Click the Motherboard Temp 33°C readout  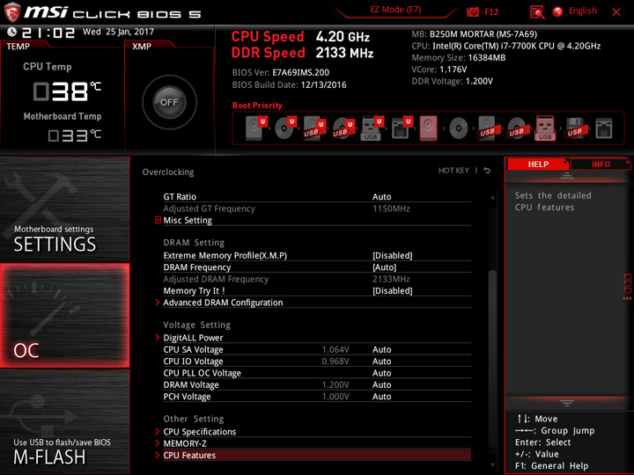tap(74, 135)
